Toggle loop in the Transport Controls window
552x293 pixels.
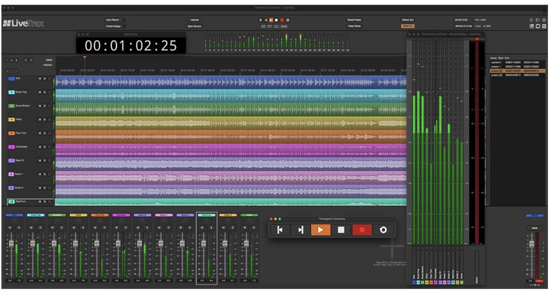(383, 230)
